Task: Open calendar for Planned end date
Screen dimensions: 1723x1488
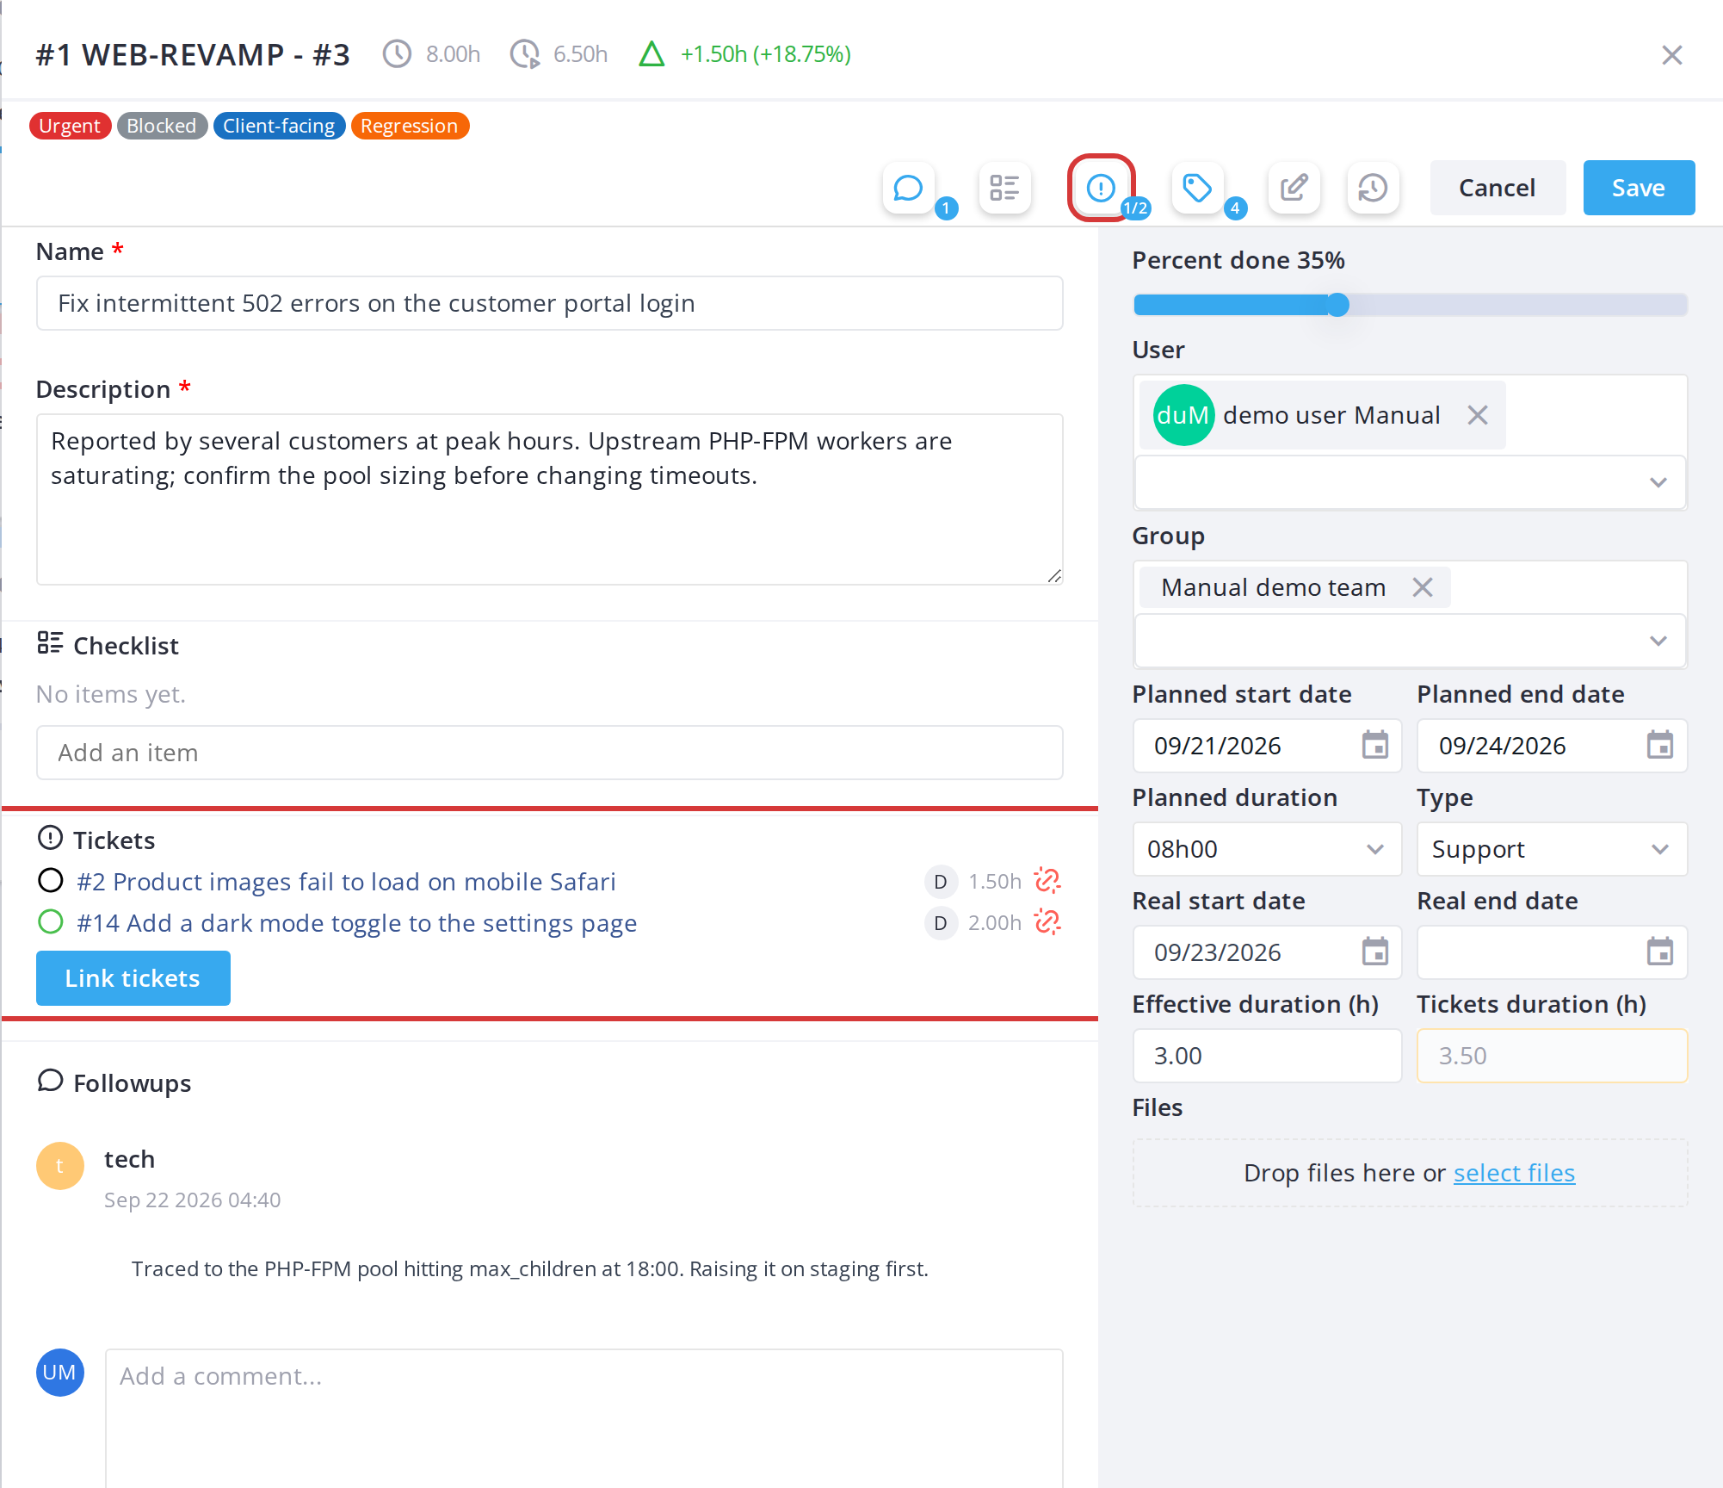Action: (x=1659, y=746)
